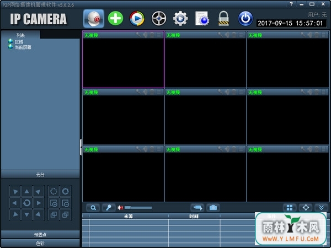Expand the 色彩 panel section
331x248 pixels.
(40, 244)
